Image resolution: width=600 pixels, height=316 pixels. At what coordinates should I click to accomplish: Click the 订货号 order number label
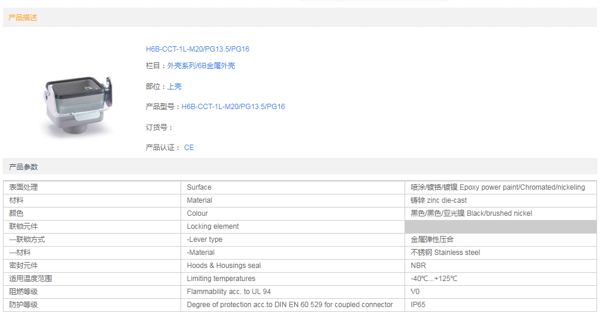point(159,127)
